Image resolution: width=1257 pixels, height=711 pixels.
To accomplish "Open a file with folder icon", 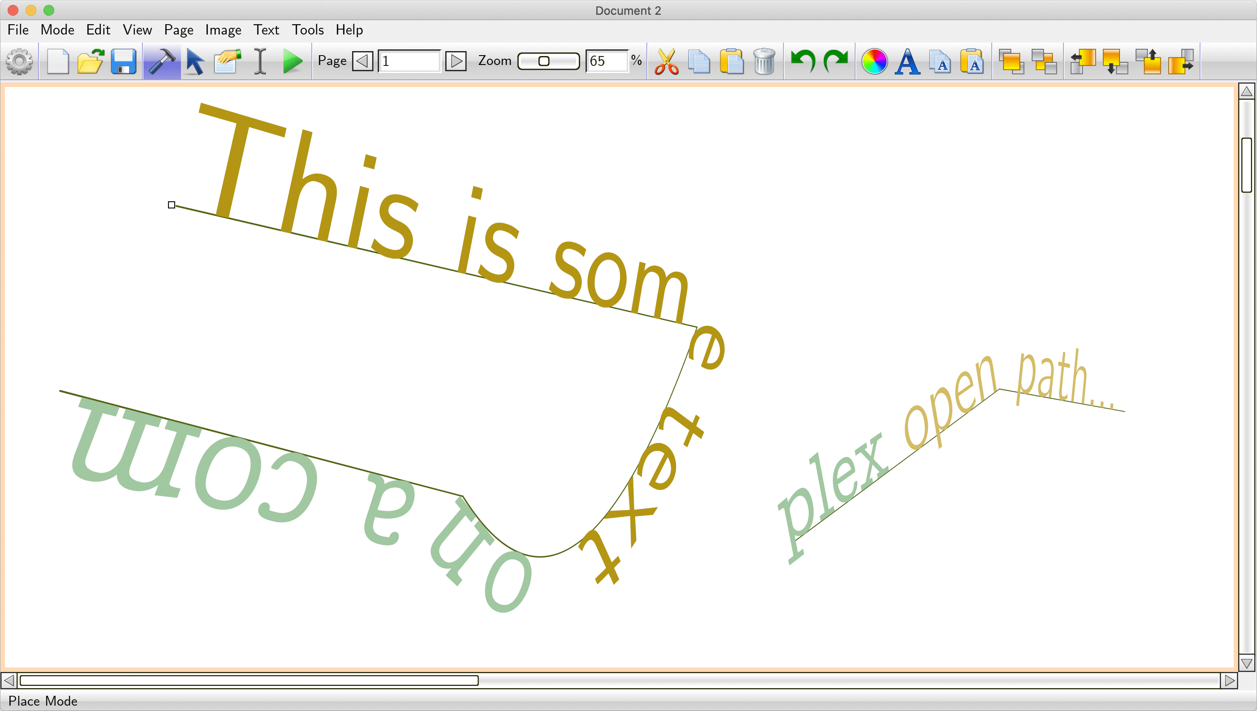I will (91, 61).
